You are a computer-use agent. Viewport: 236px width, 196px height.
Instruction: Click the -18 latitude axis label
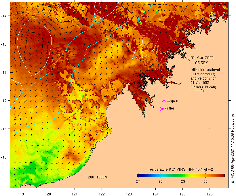click(x=4, y=129)
